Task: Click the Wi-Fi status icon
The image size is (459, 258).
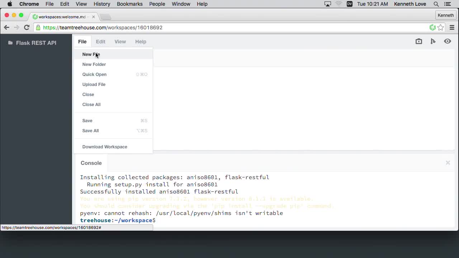Action: pos(339,4)
